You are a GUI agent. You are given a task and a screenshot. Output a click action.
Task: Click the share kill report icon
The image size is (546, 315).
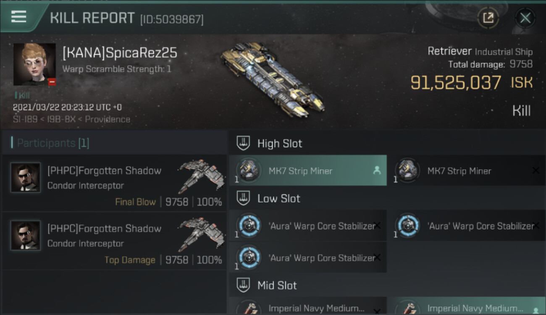[488, 18]
